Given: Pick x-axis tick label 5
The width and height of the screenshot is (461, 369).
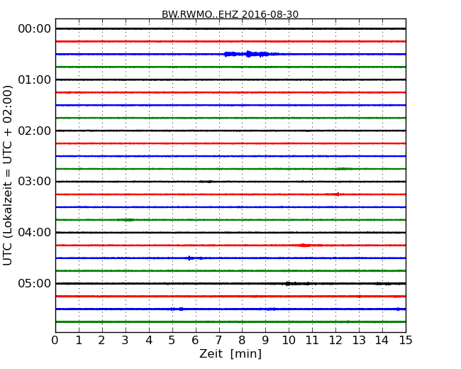Looking at the screenshot, I should pyautogui.click(x=172, y=341).
